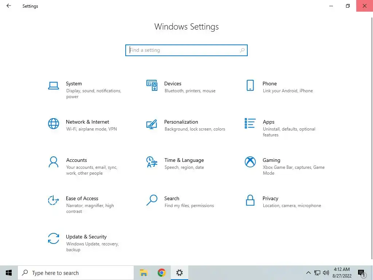
Task: Click "Display, sound, notifications, power" text
Action: [x=94, y=94]
